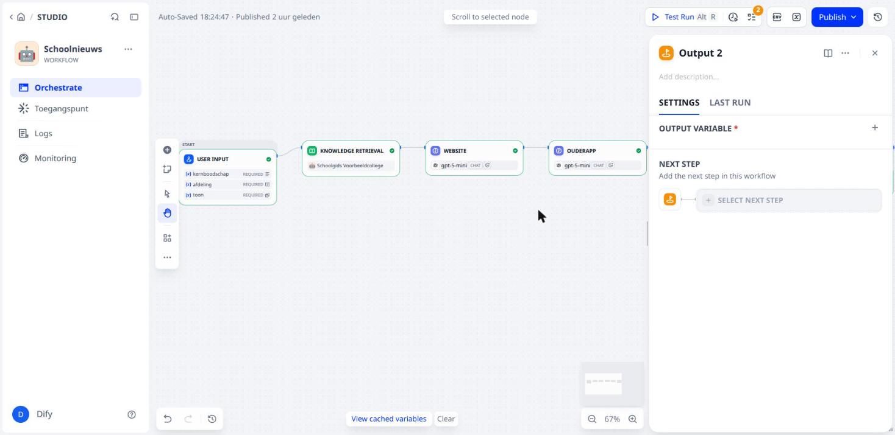This screenshot has height=435, width=895.
Task: Click the Scroll to selected node button
Action: [x=490, y=17]
